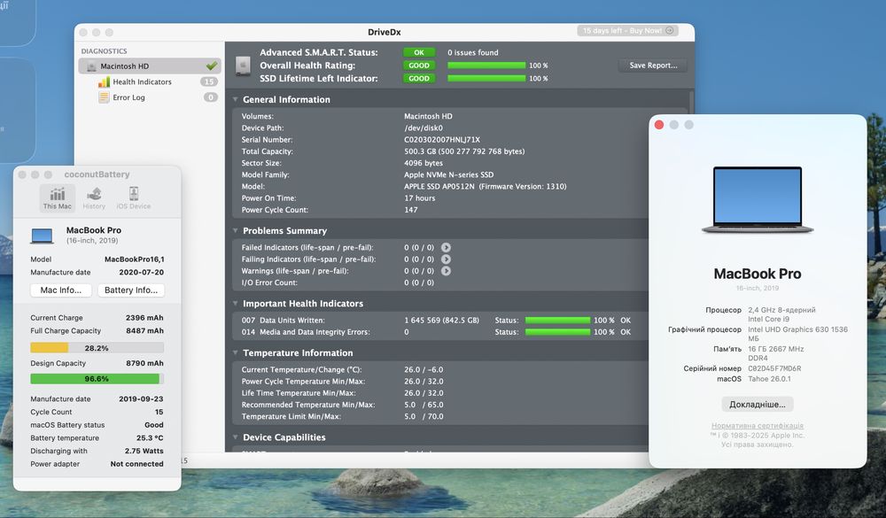886x518 pixels.
Task: Click 'Tahoe 26.0.1' macOS version text
Action: point(770,379)
